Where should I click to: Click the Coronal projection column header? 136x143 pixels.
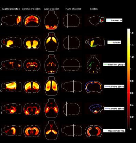(31, 9)
